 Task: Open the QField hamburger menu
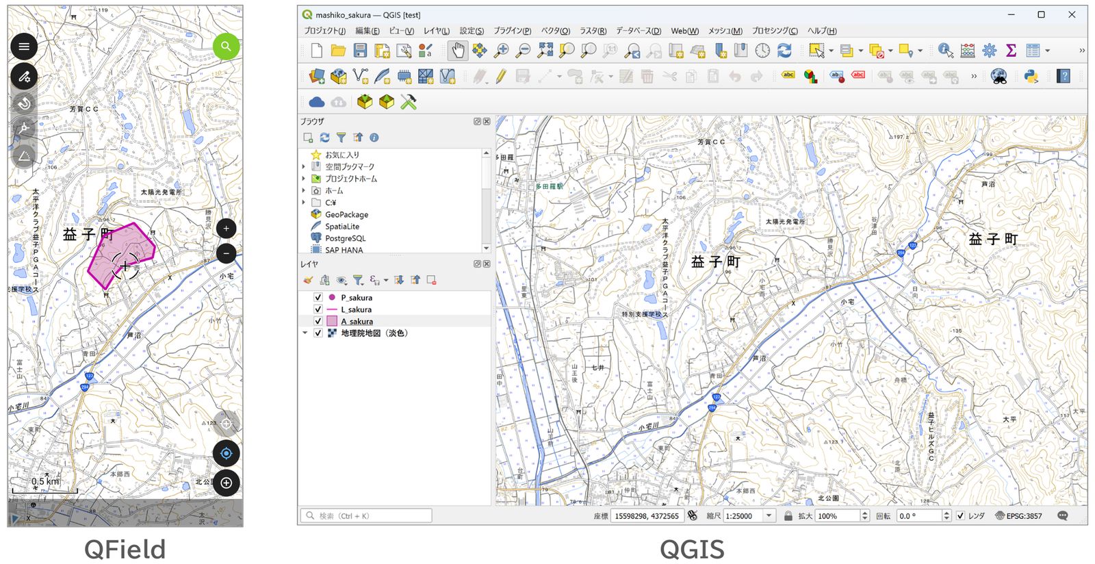coord(24,47)
